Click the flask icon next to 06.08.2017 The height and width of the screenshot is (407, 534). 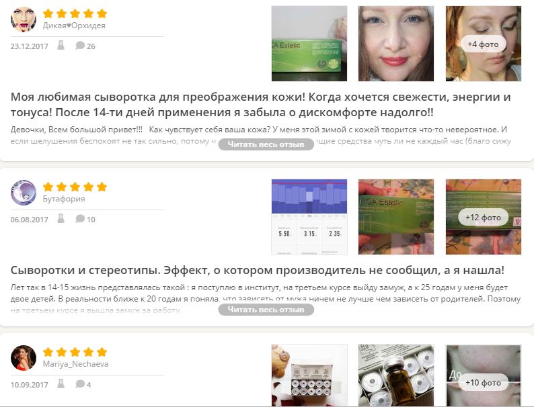coord(61,219)
